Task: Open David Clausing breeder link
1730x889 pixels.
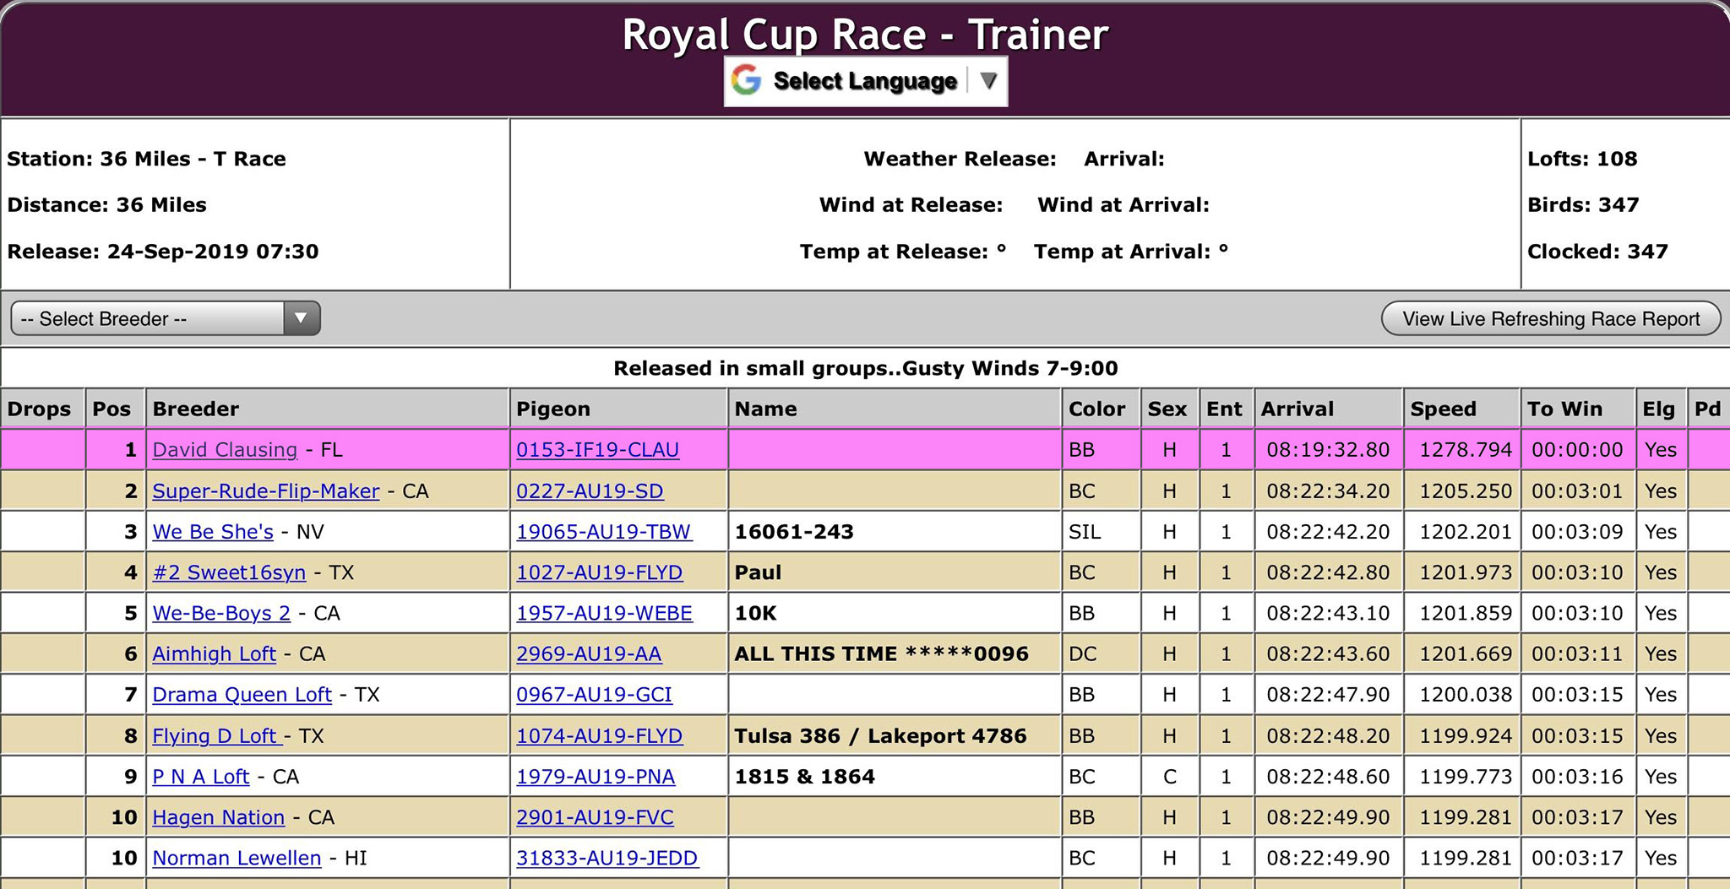Action: [225, 450]
